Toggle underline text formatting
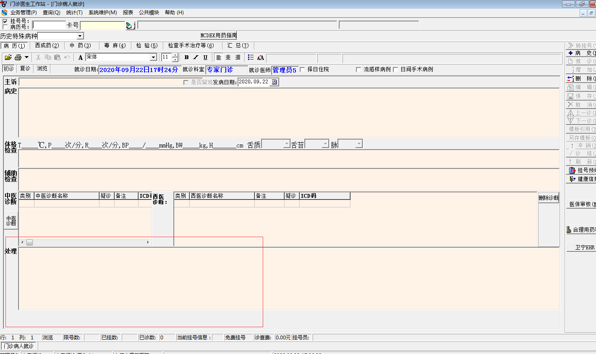Viewport: 596px width, 354px height. tap(205, 57)
